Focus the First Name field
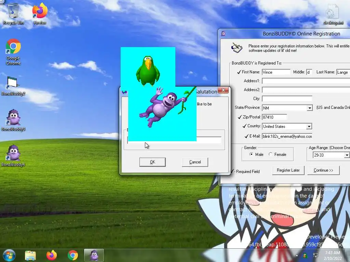This screenshot has height=262, width=350. tap(276, 72)
